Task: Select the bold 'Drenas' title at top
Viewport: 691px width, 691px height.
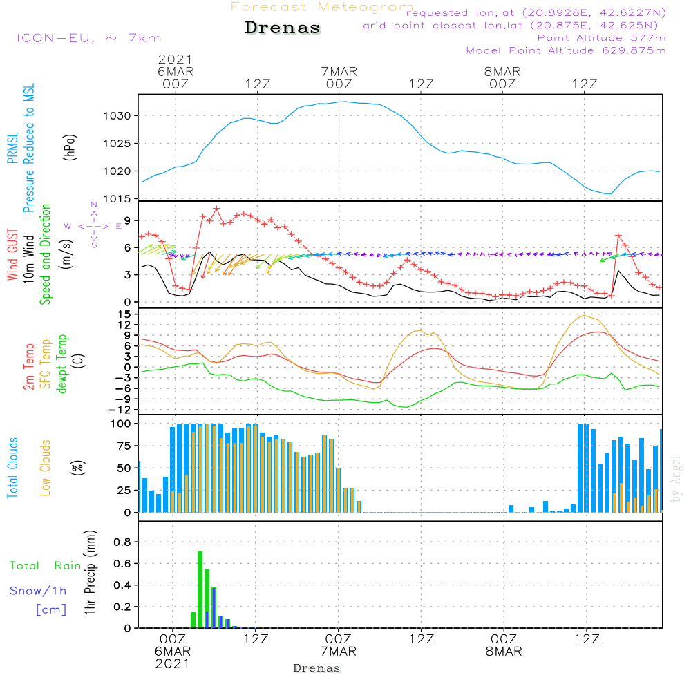Action: [283, 28]
